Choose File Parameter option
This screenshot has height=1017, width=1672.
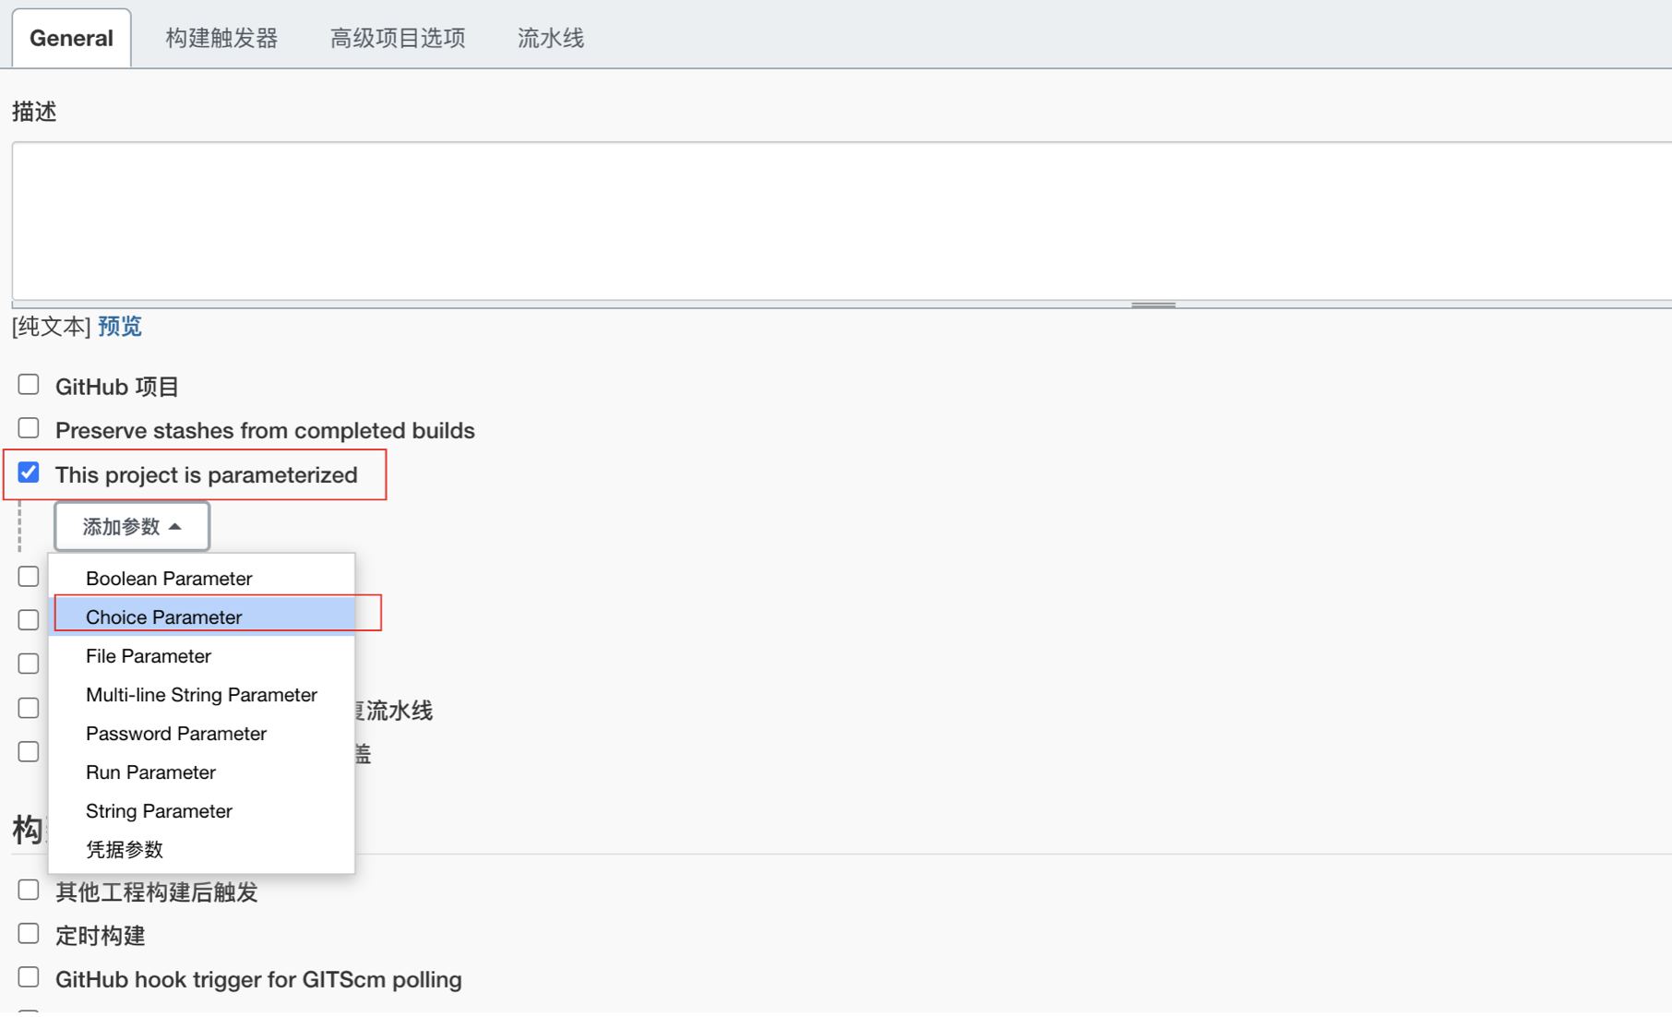[148, 655]
